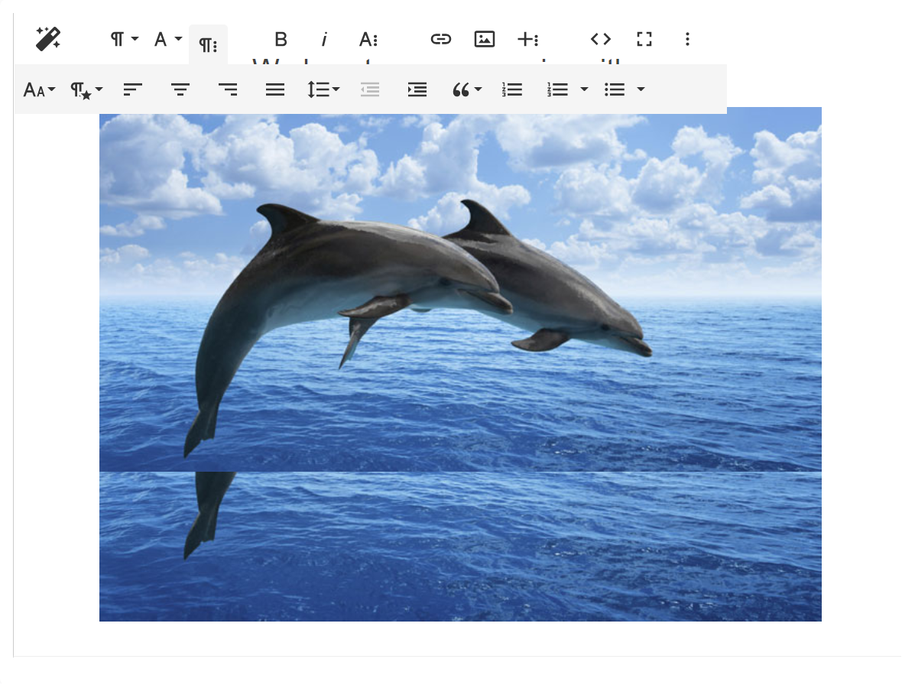This screenshot has width=902, height=685.
Task: Open the vertical three-dot more menu
Action: (687, 39)
